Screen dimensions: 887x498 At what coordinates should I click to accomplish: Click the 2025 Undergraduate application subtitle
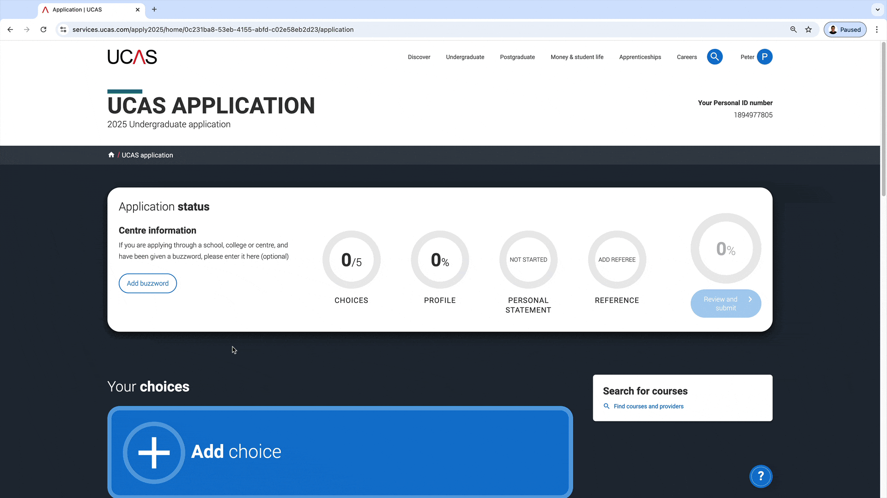169,125
